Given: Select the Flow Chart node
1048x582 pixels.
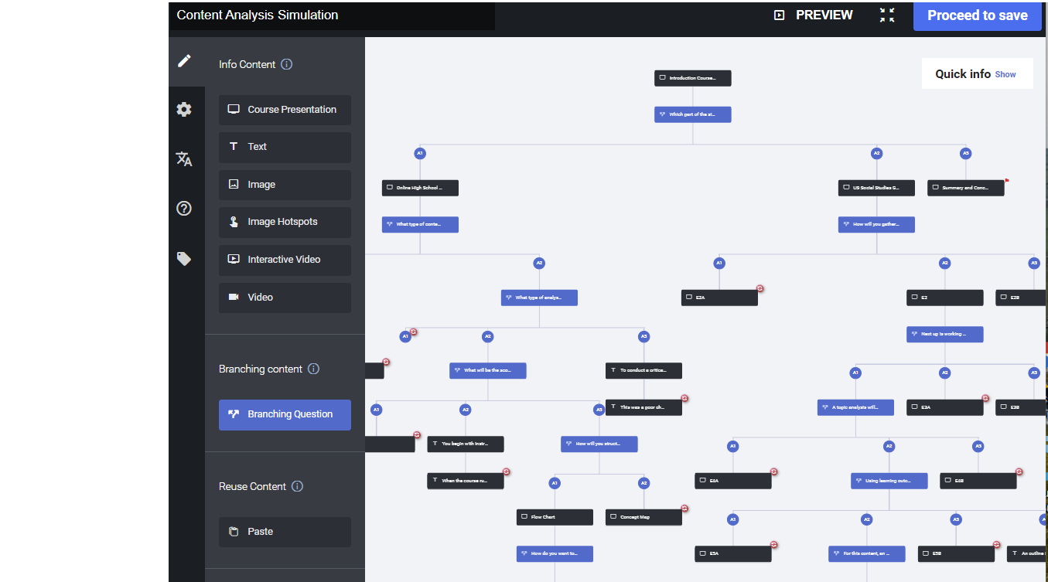Looking at the screenshot, I should (555, 517).
